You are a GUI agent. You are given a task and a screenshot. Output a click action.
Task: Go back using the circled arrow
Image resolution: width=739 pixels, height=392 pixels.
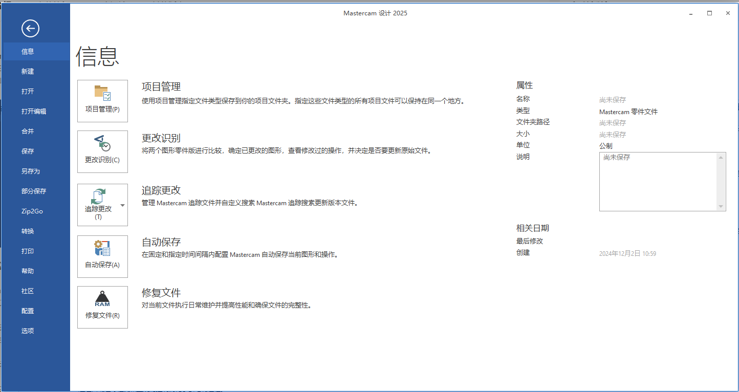point(30,28)
